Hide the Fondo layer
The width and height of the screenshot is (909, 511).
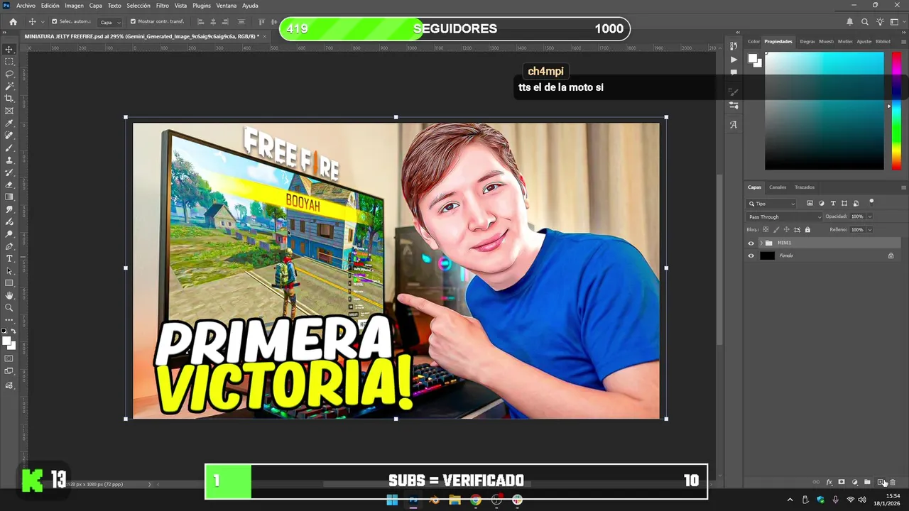[751, 255]
